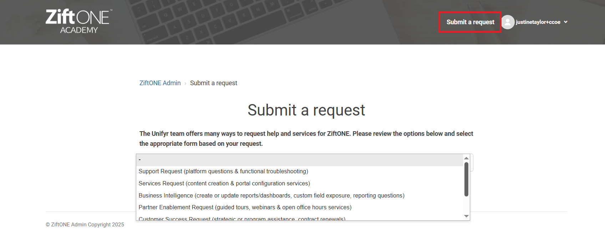Open the ZiftONE Admin breadcrumb link
Screen dimensions: 605x241
click(159, 83)
